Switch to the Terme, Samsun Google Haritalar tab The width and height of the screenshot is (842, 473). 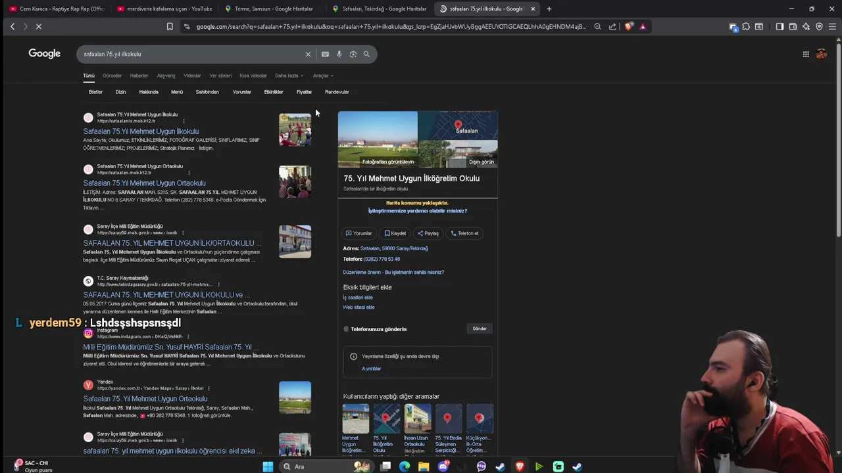[272, 9]
